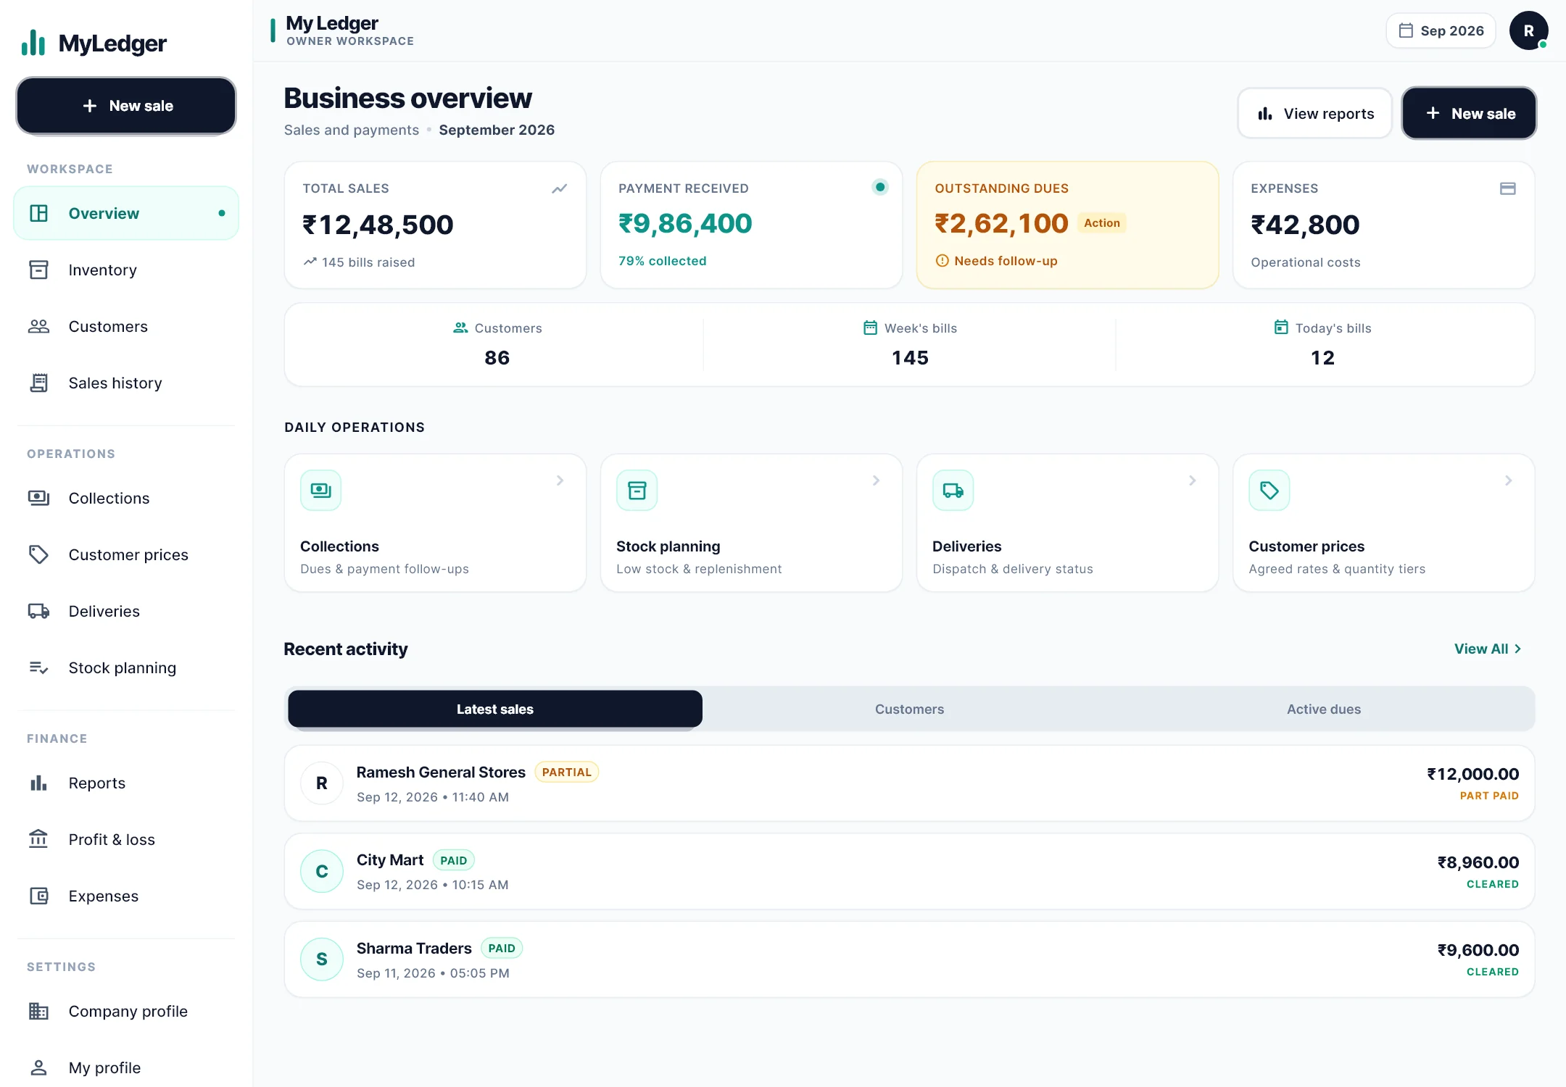Click the sidebar New sale button
Image resolution: width=1566 pixels, height=1087 pixels.
(x=126, y=106)
